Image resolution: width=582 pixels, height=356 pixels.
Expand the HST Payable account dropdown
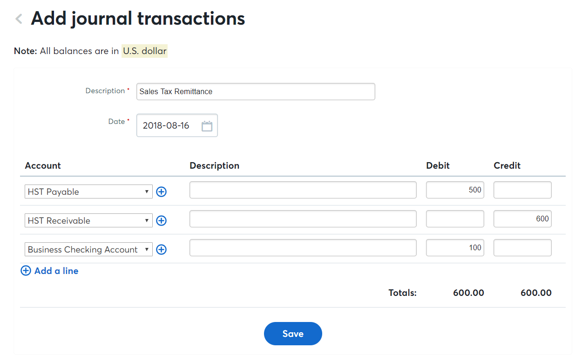(88, 192)
